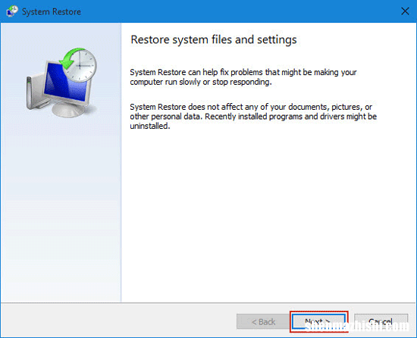This screenshot has width=417, height=338.
Task: Click empty area of left blue panel
Action: pos(61,213)
